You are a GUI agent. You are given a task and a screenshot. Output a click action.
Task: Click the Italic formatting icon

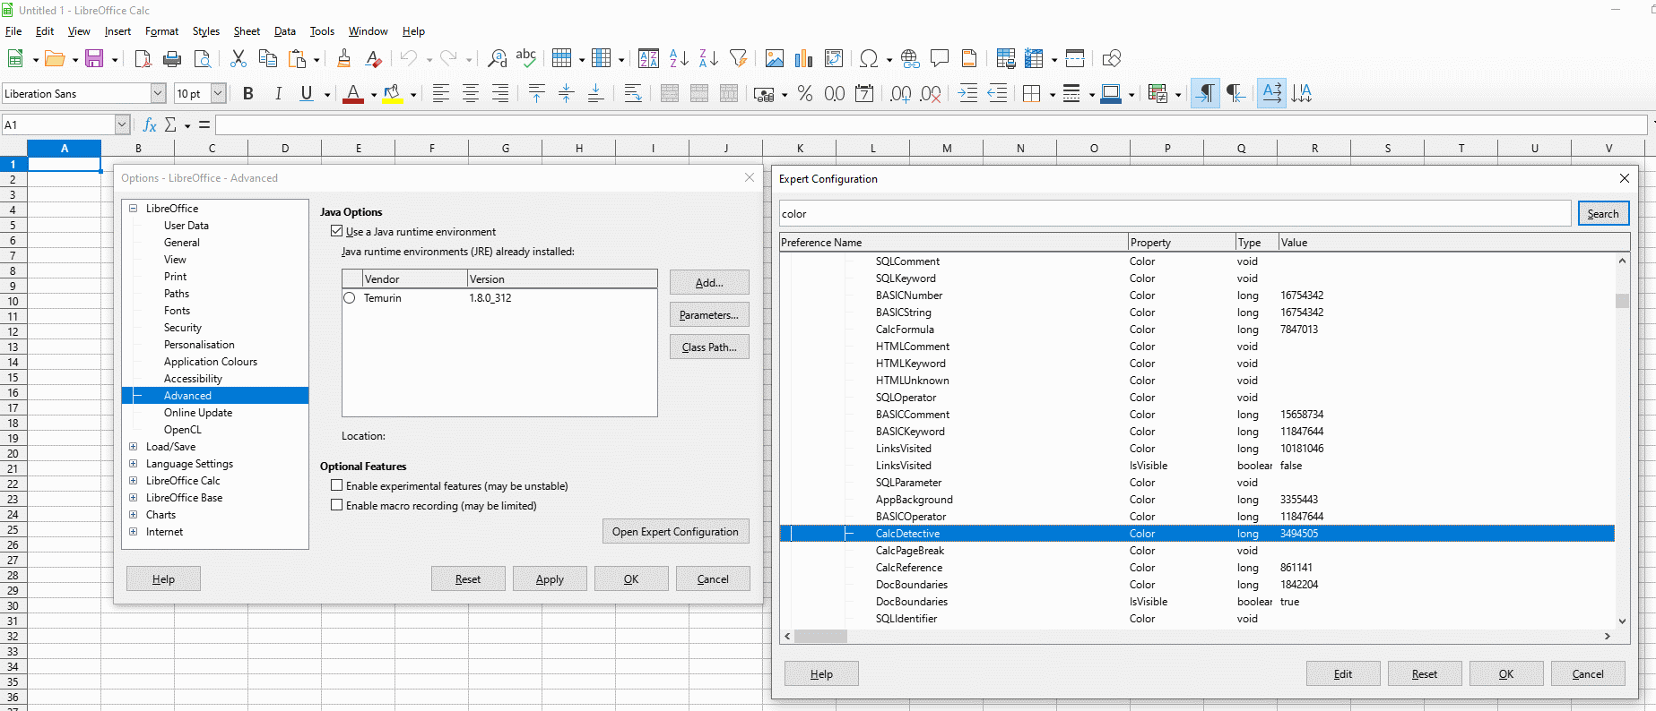[278, 94]
